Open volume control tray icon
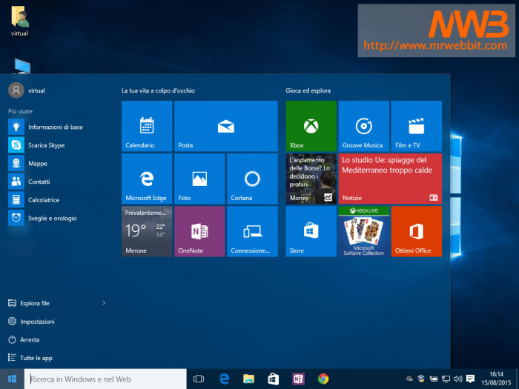The height and width of the screenshot is (389, 519). pos(458,379)
